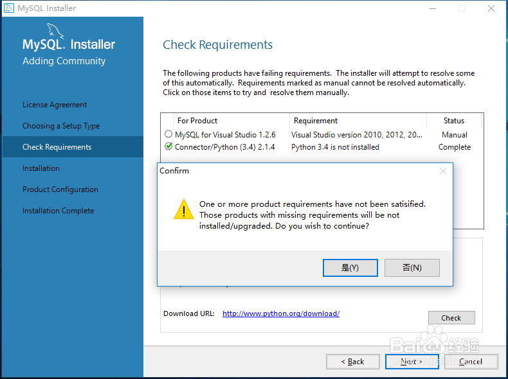
Task: Select the MySQL for Visual Studio 1.2.6 radio button
Action: click(x=168, y=134)
